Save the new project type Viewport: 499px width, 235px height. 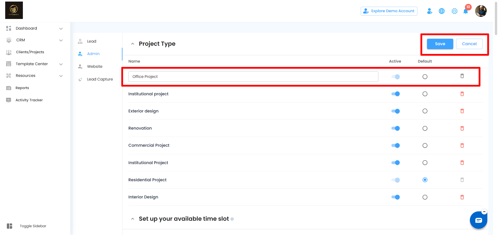(440, 44)
